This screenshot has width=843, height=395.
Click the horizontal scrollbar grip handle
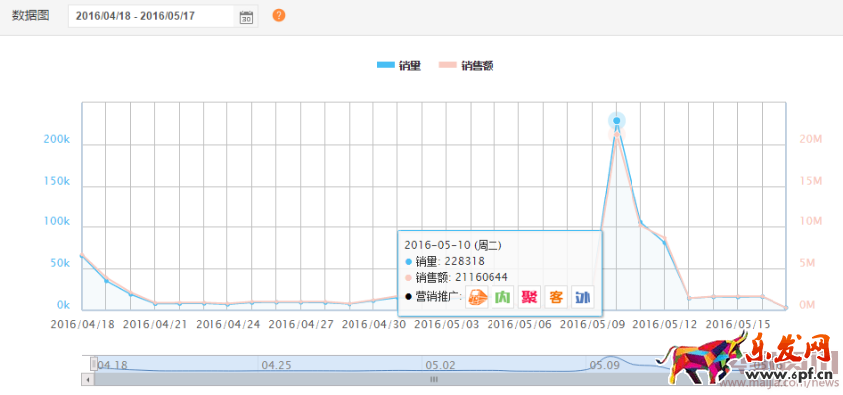[x=434, y=379]
